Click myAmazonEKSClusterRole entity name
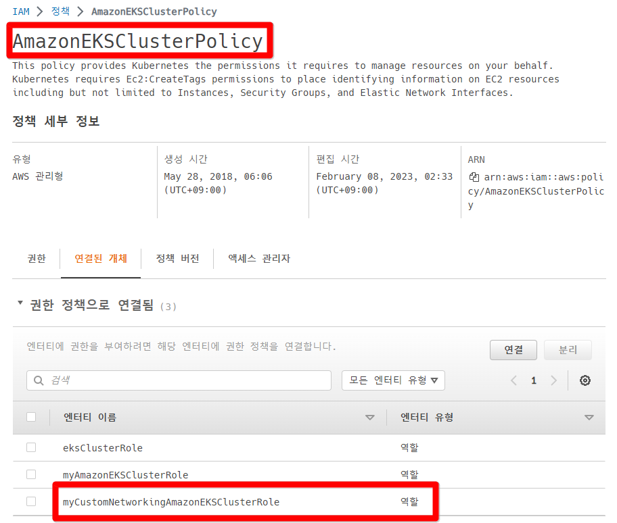The image size is (617, 523). [126, 475]
